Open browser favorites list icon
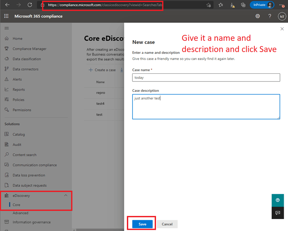The width and height of the screenshot is (288, 231). 221,5
